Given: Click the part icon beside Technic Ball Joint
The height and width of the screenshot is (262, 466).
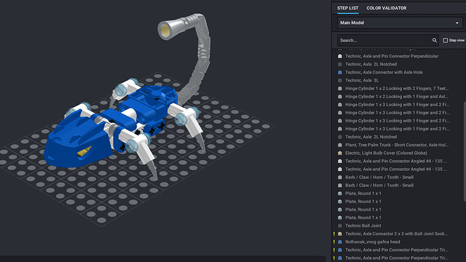Looking at the screenshot, I should (340, 226).
